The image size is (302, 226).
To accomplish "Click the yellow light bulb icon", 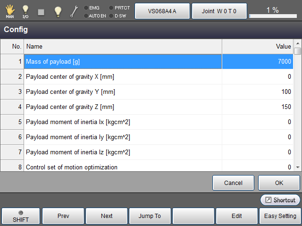I will coord(58,11).
